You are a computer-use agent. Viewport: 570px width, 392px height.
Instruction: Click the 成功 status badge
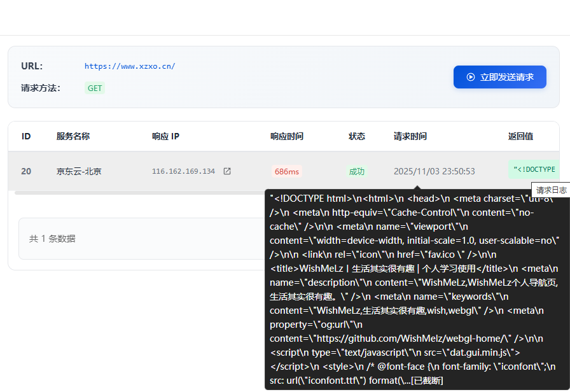[x=356, y=172]
